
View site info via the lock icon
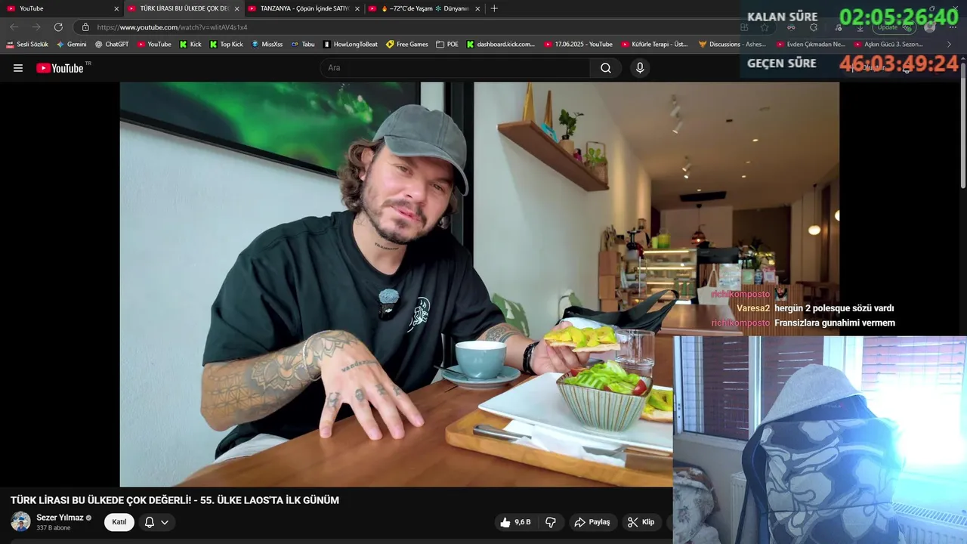coord(85,27)
